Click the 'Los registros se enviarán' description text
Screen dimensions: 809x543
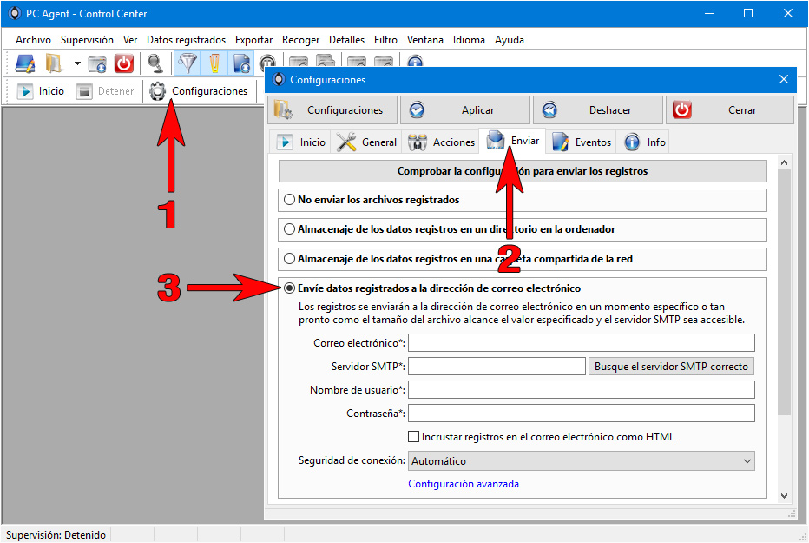522,314
